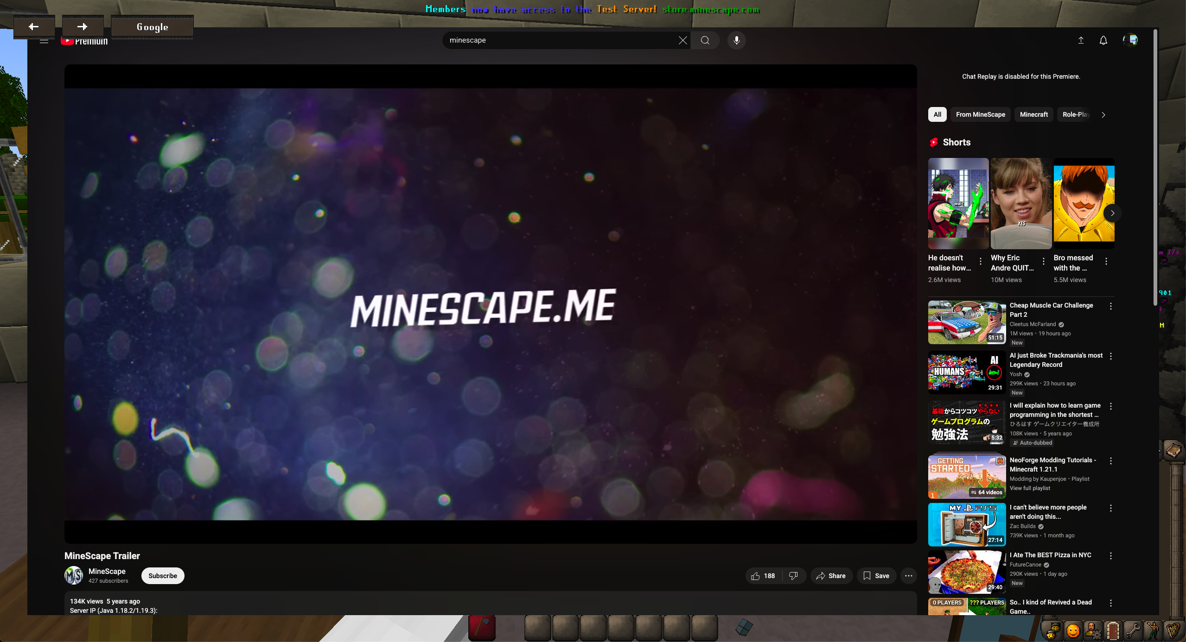Open the AI vs Humans Trackmania thumbnail

(x=967, y=372)
